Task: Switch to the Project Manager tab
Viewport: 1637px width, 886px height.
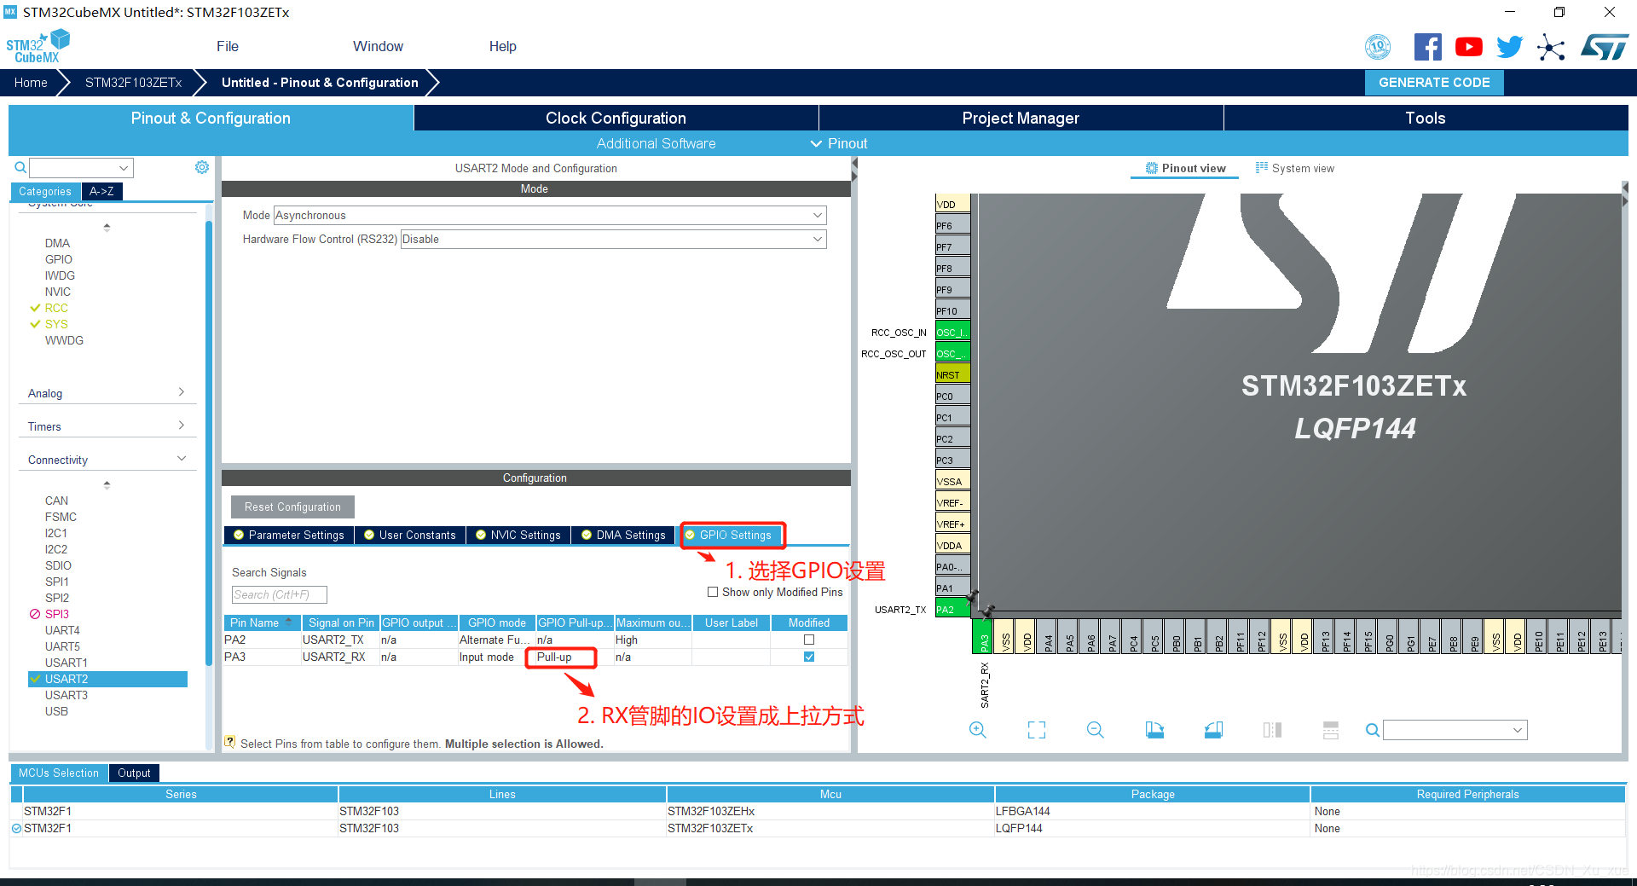Action: coord(1021,118)
